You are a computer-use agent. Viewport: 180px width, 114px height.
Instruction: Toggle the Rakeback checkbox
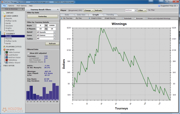tap(123, 18)
